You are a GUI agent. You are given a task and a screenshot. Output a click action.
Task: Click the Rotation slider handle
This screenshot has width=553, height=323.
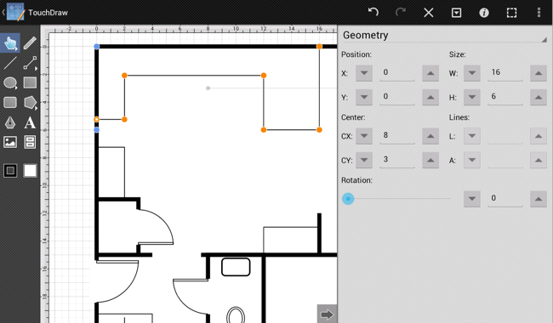pyautogui.click(x=348, y=199)
